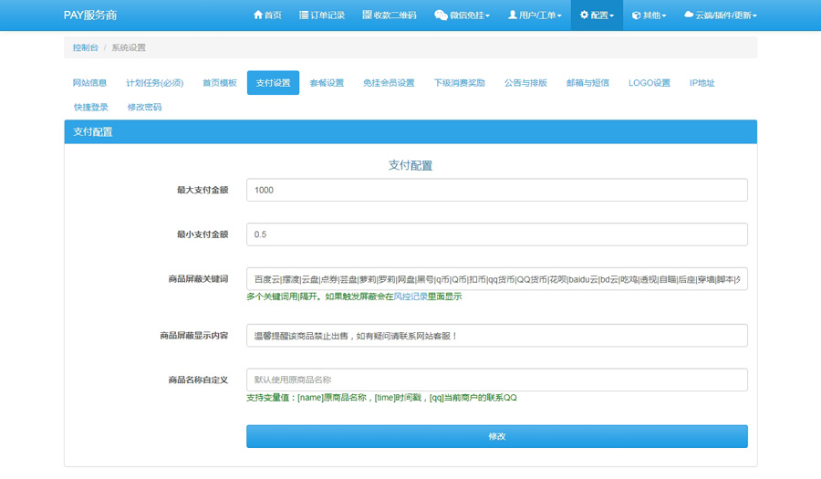Screen dimensions: 821x479
Task: Click the cloud icon for 云端/插件/更新
Action: tap(689, 16)
